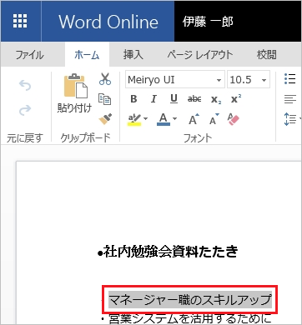
Task: Switch to the 挿入 tab
Action: pos(133,55)
